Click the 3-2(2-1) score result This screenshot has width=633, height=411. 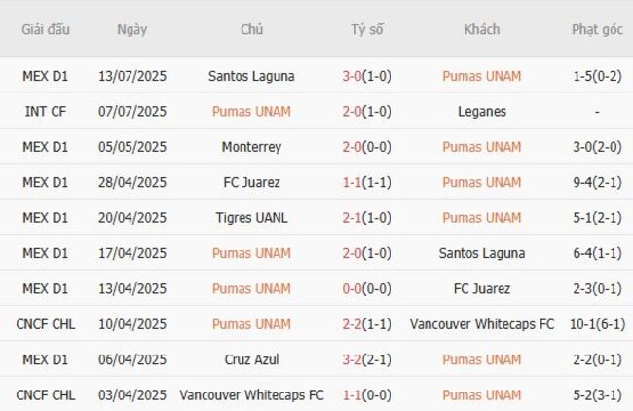point(367,359)
